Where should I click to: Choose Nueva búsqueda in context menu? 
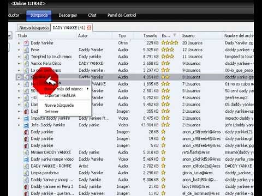point(59,105)
